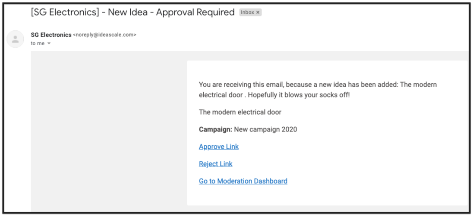
Task: Open the Reject Link
Action: [216, 164]
